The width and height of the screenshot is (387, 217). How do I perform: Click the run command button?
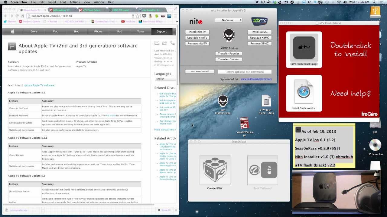[x=200, y=71]
